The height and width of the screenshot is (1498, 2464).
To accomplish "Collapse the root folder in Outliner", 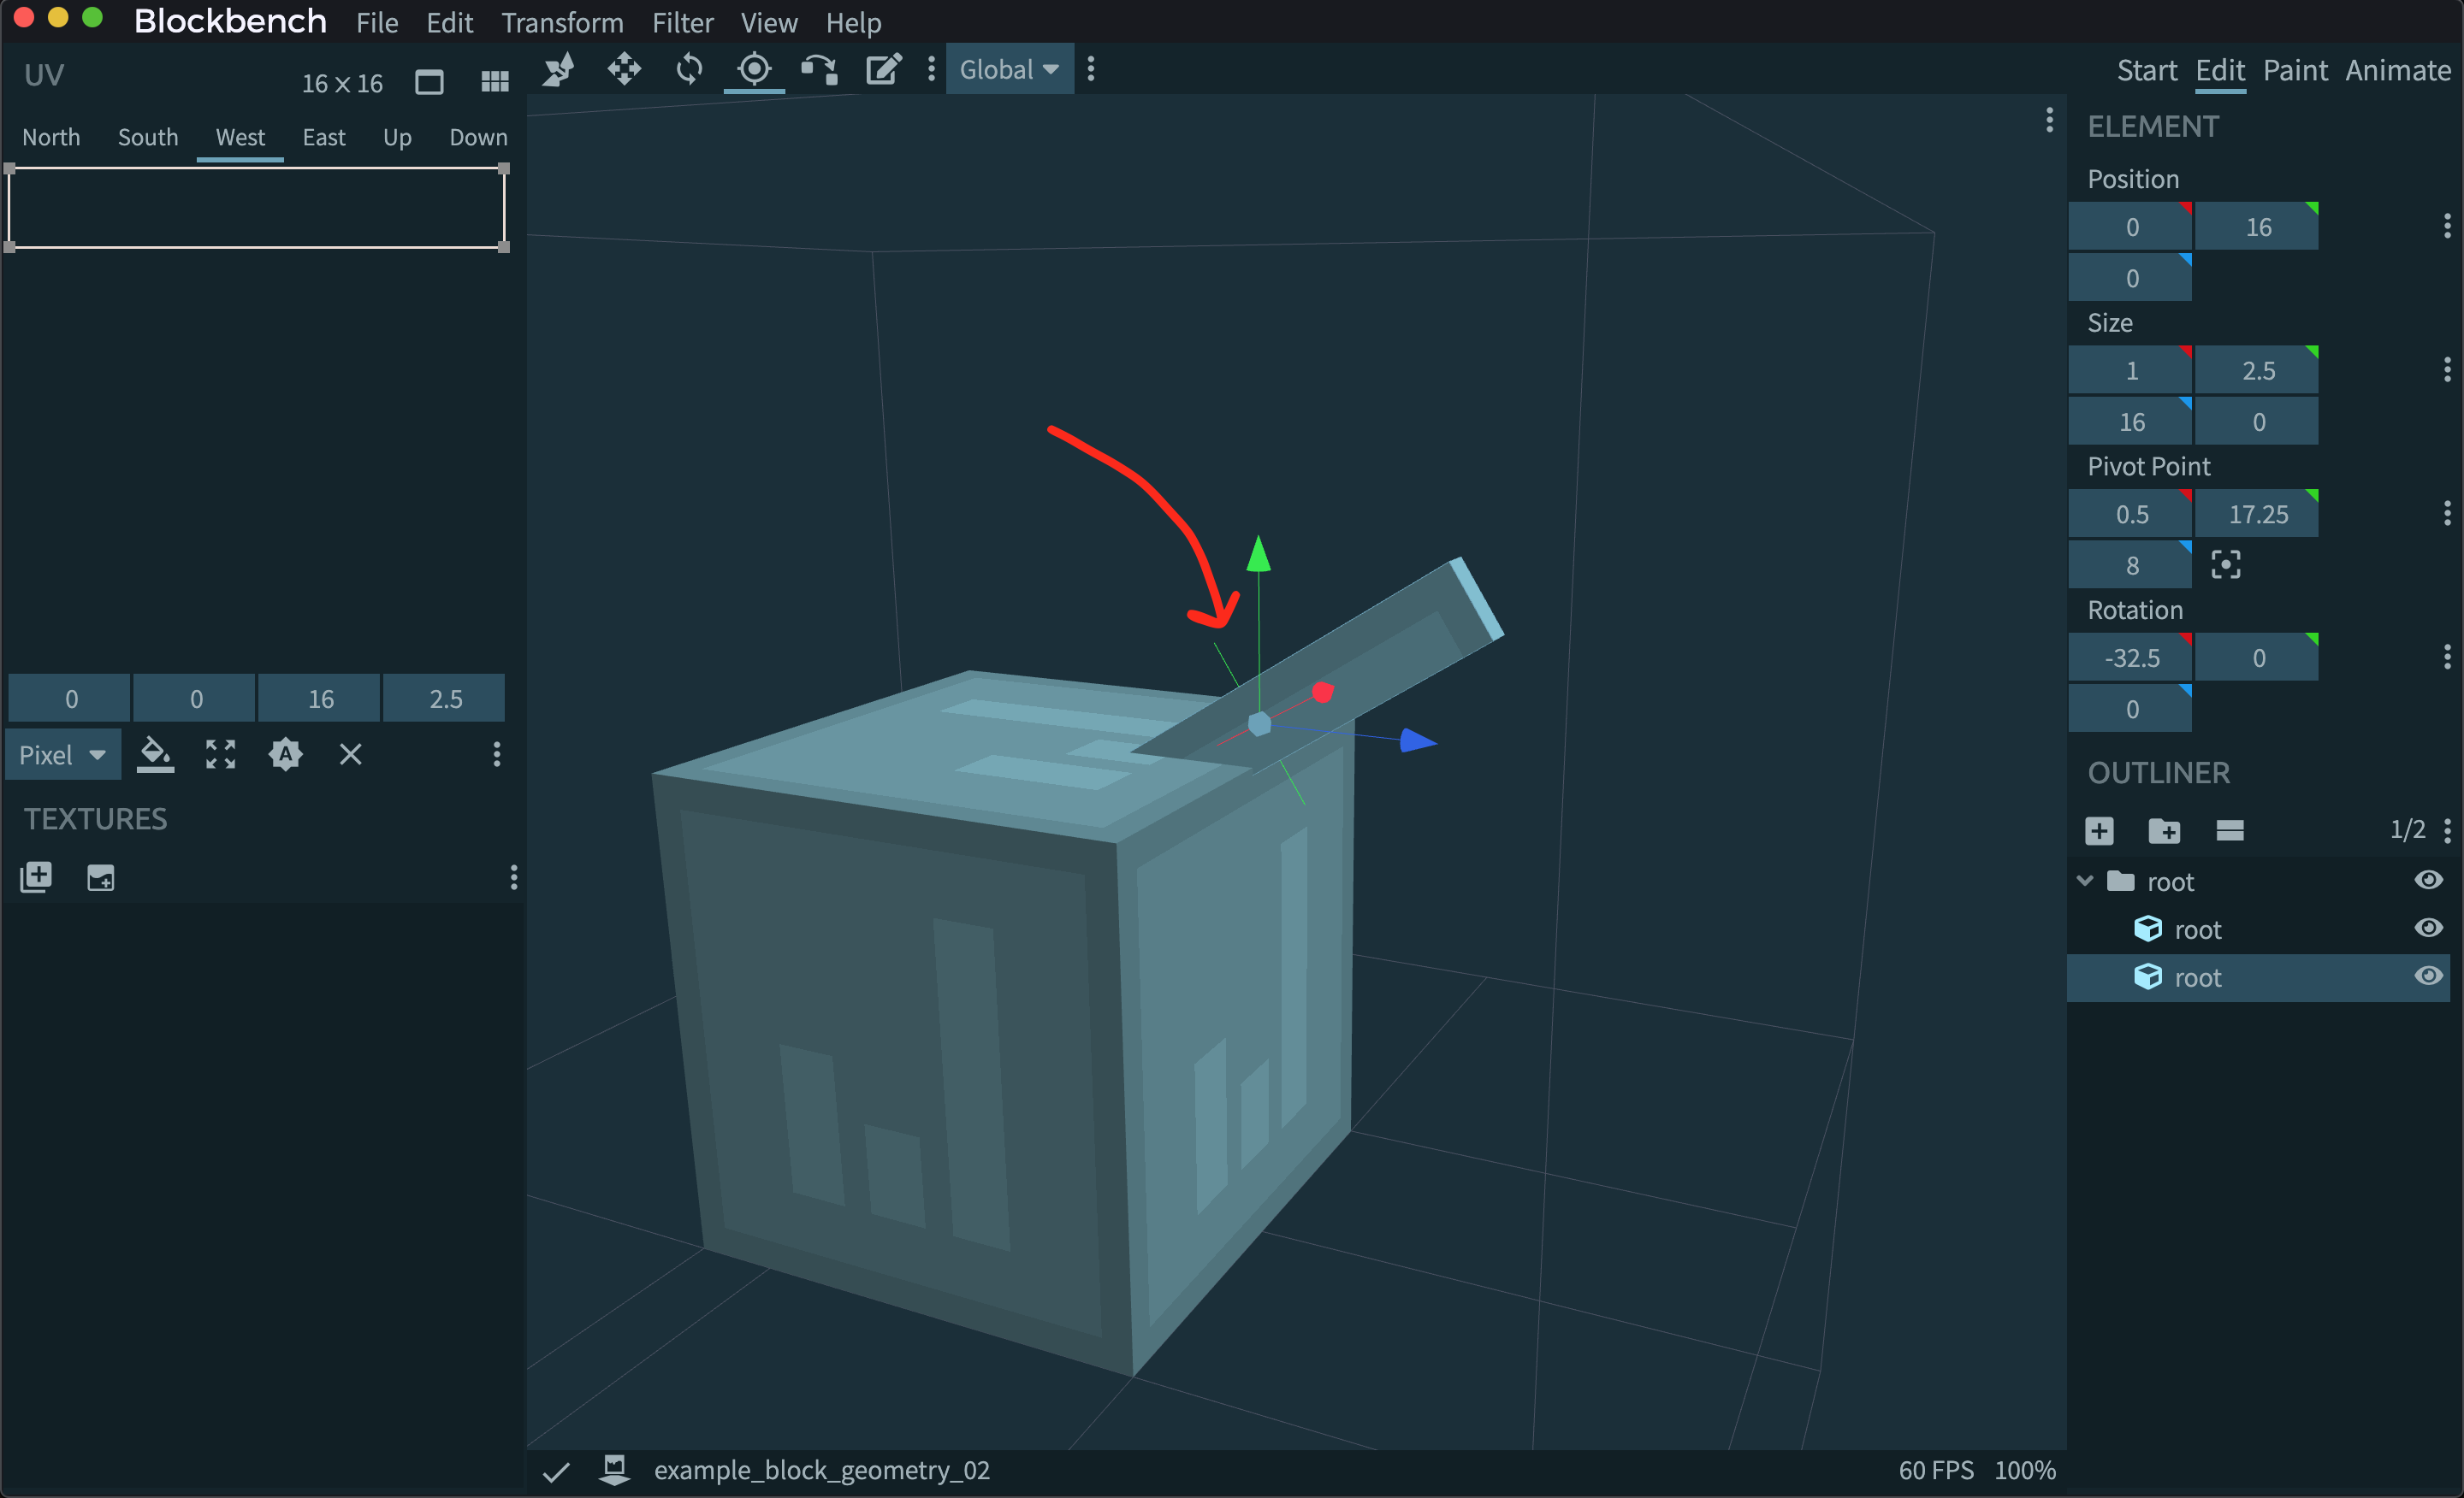I will (x=2085, y=881).
